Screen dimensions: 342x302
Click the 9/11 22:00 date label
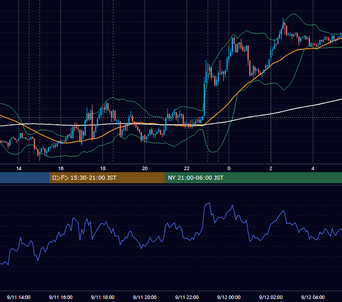[187, 297]
